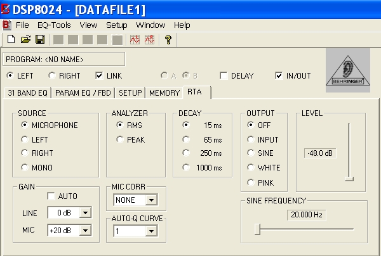Click the Behringer logo image
This screenshot has width=381, height=256.
pos(348,70)
